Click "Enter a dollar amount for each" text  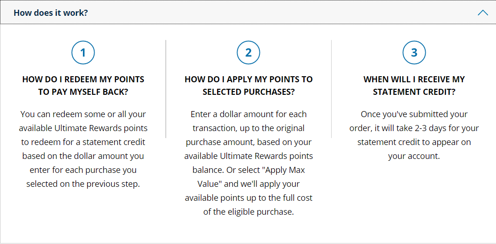249,114
